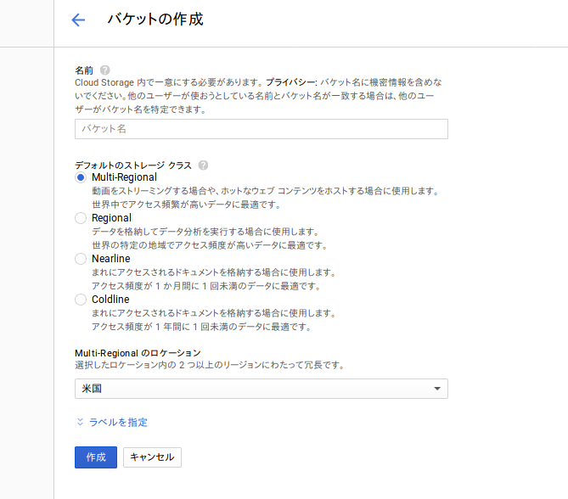The image size is (568, 499).
Task: Click the 世界中でアクセス頻繁が高いデータに最適です text
Action: click(x=186, y=205)
